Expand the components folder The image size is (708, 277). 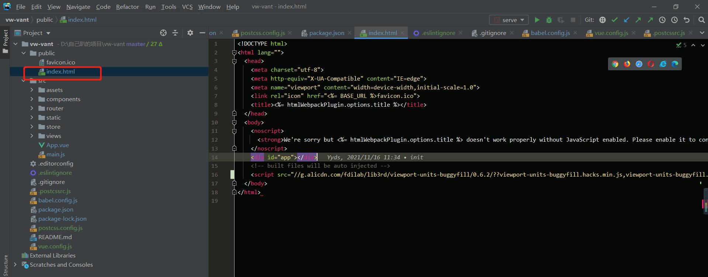(x=32, y=99)
